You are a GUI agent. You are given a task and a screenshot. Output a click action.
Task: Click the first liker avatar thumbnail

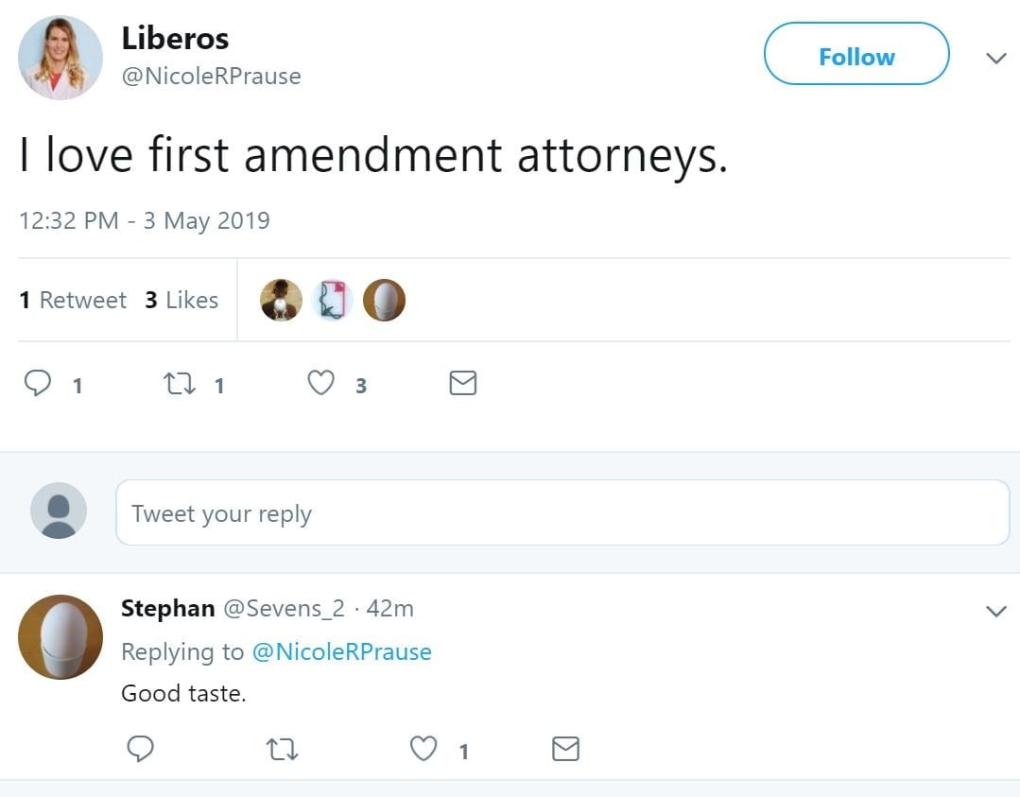[281, 301]
